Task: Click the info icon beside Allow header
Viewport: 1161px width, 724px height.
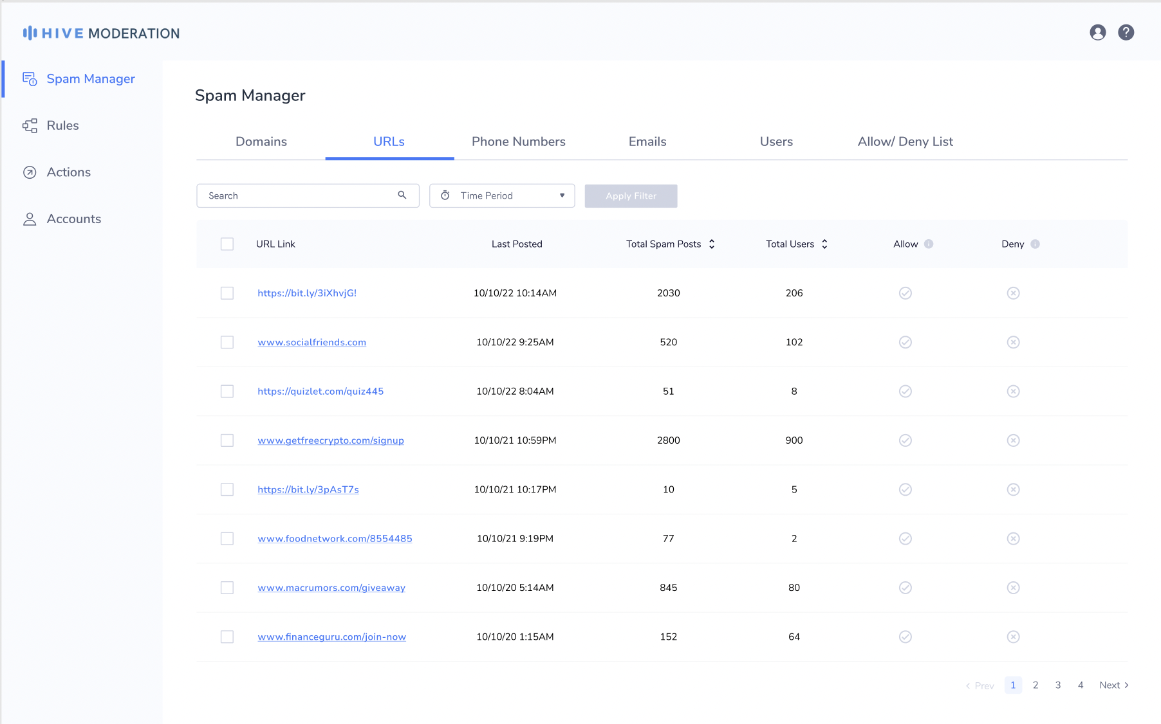Action: 929,244
